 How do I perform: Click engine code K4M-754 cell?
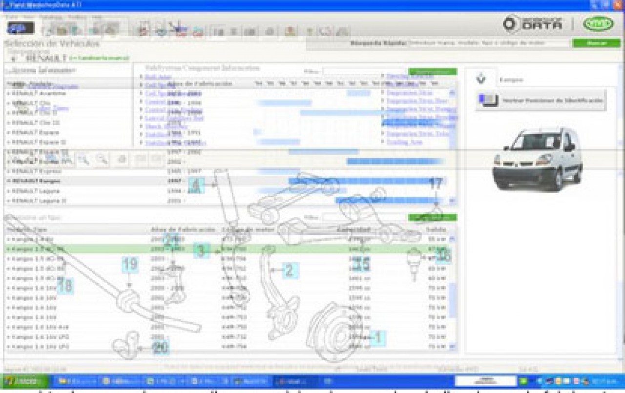coord(234,347)
